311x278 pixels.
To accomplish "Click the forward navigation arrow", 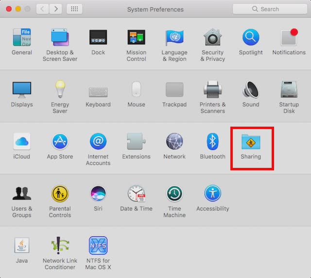I will pyautogui.click(x=56, y=9).
